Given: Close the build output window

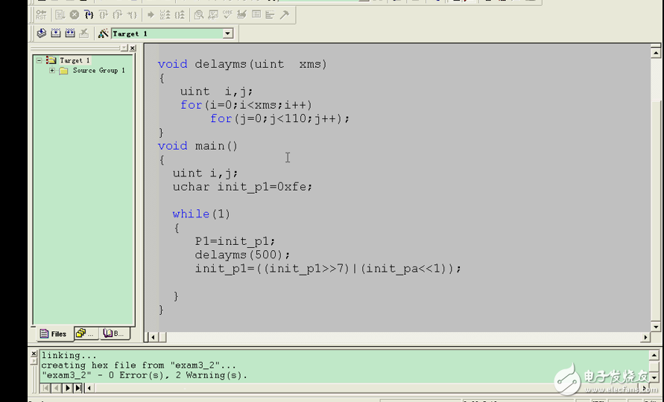Looking at the screenshot, I should 34,354.
